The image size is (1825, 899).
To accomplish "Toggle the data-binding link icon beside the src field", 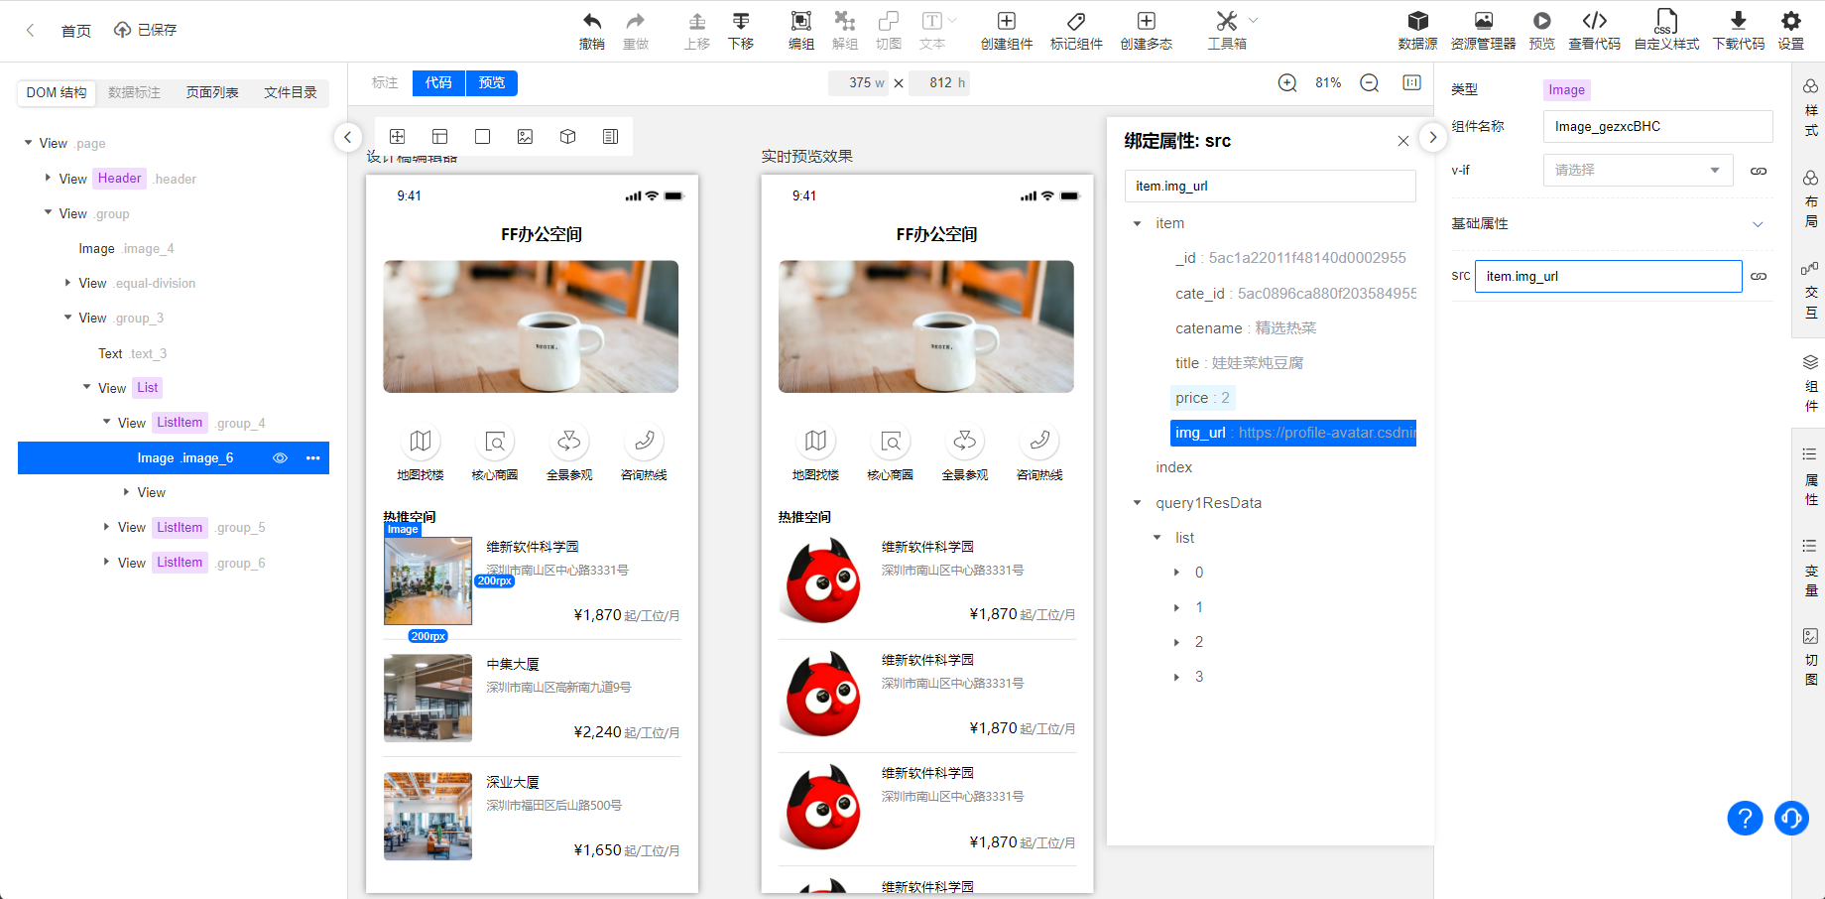I will [x=1759, y=276].
